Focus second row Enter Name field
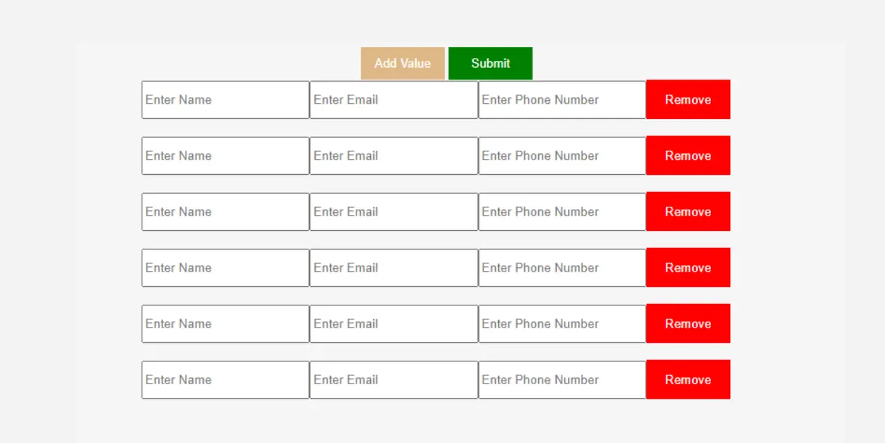This screenshot has width=885, height=443. [225, 155]
